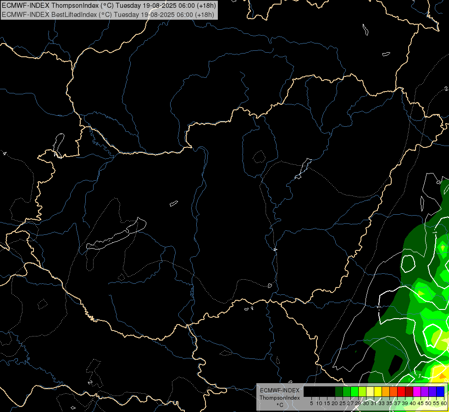Select the dark red 39–40 legend swatch
Viewport: 449px width, 412px height.
[409, 391]
